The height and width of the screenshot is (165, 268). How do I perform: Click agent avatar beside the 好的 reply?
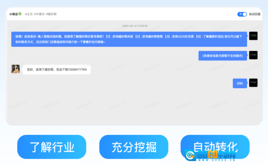[x=253, y=83]
